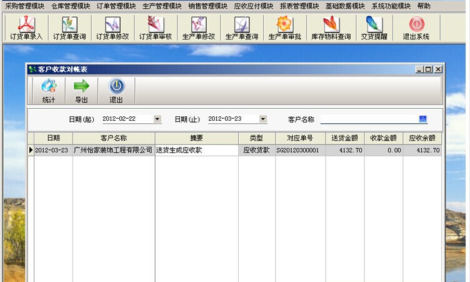Close the 客户收款对帐表 window
Viewport: 470px width, 282px height.
(438, 69)
